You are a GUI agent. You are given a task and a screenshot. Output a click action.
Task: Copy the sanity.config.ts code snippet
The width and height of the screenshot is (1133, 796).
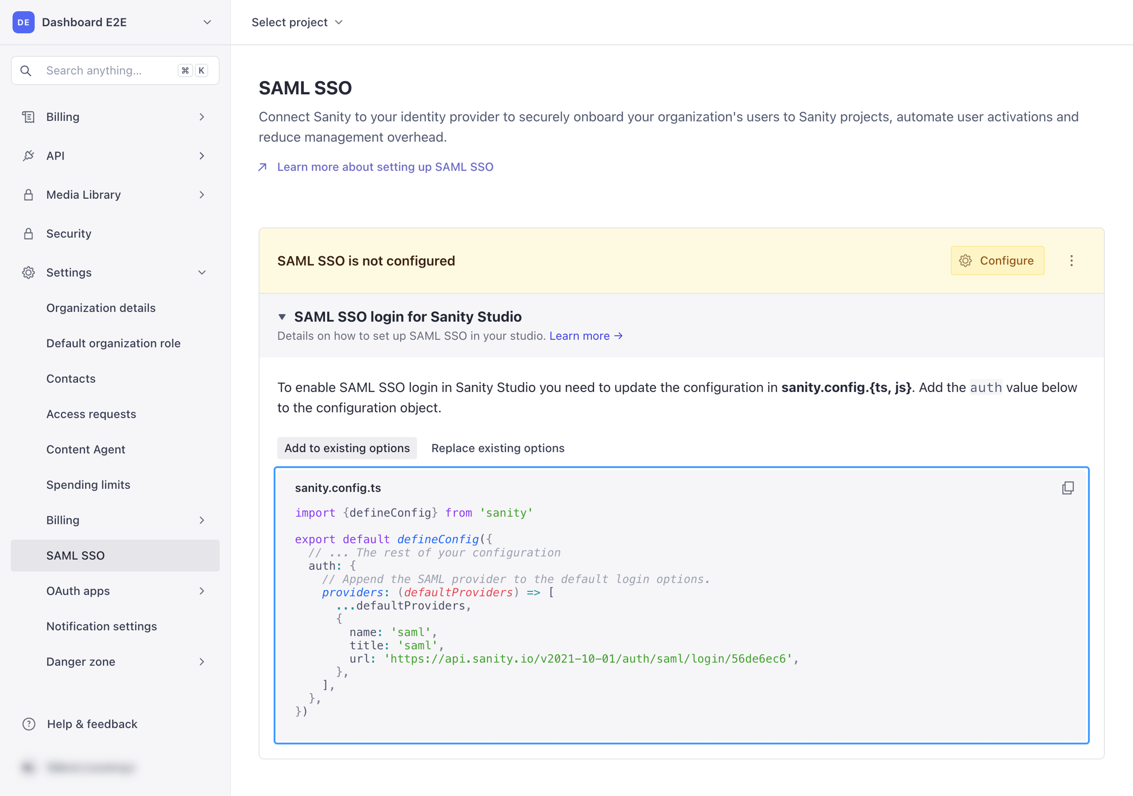tap(1068, 488)
